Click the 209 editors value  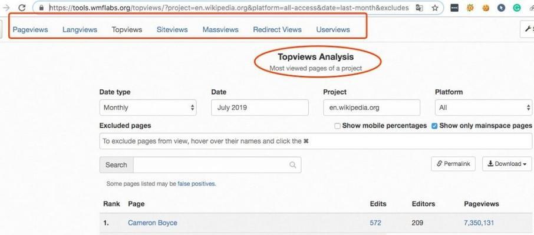click(x=417, y=223)
